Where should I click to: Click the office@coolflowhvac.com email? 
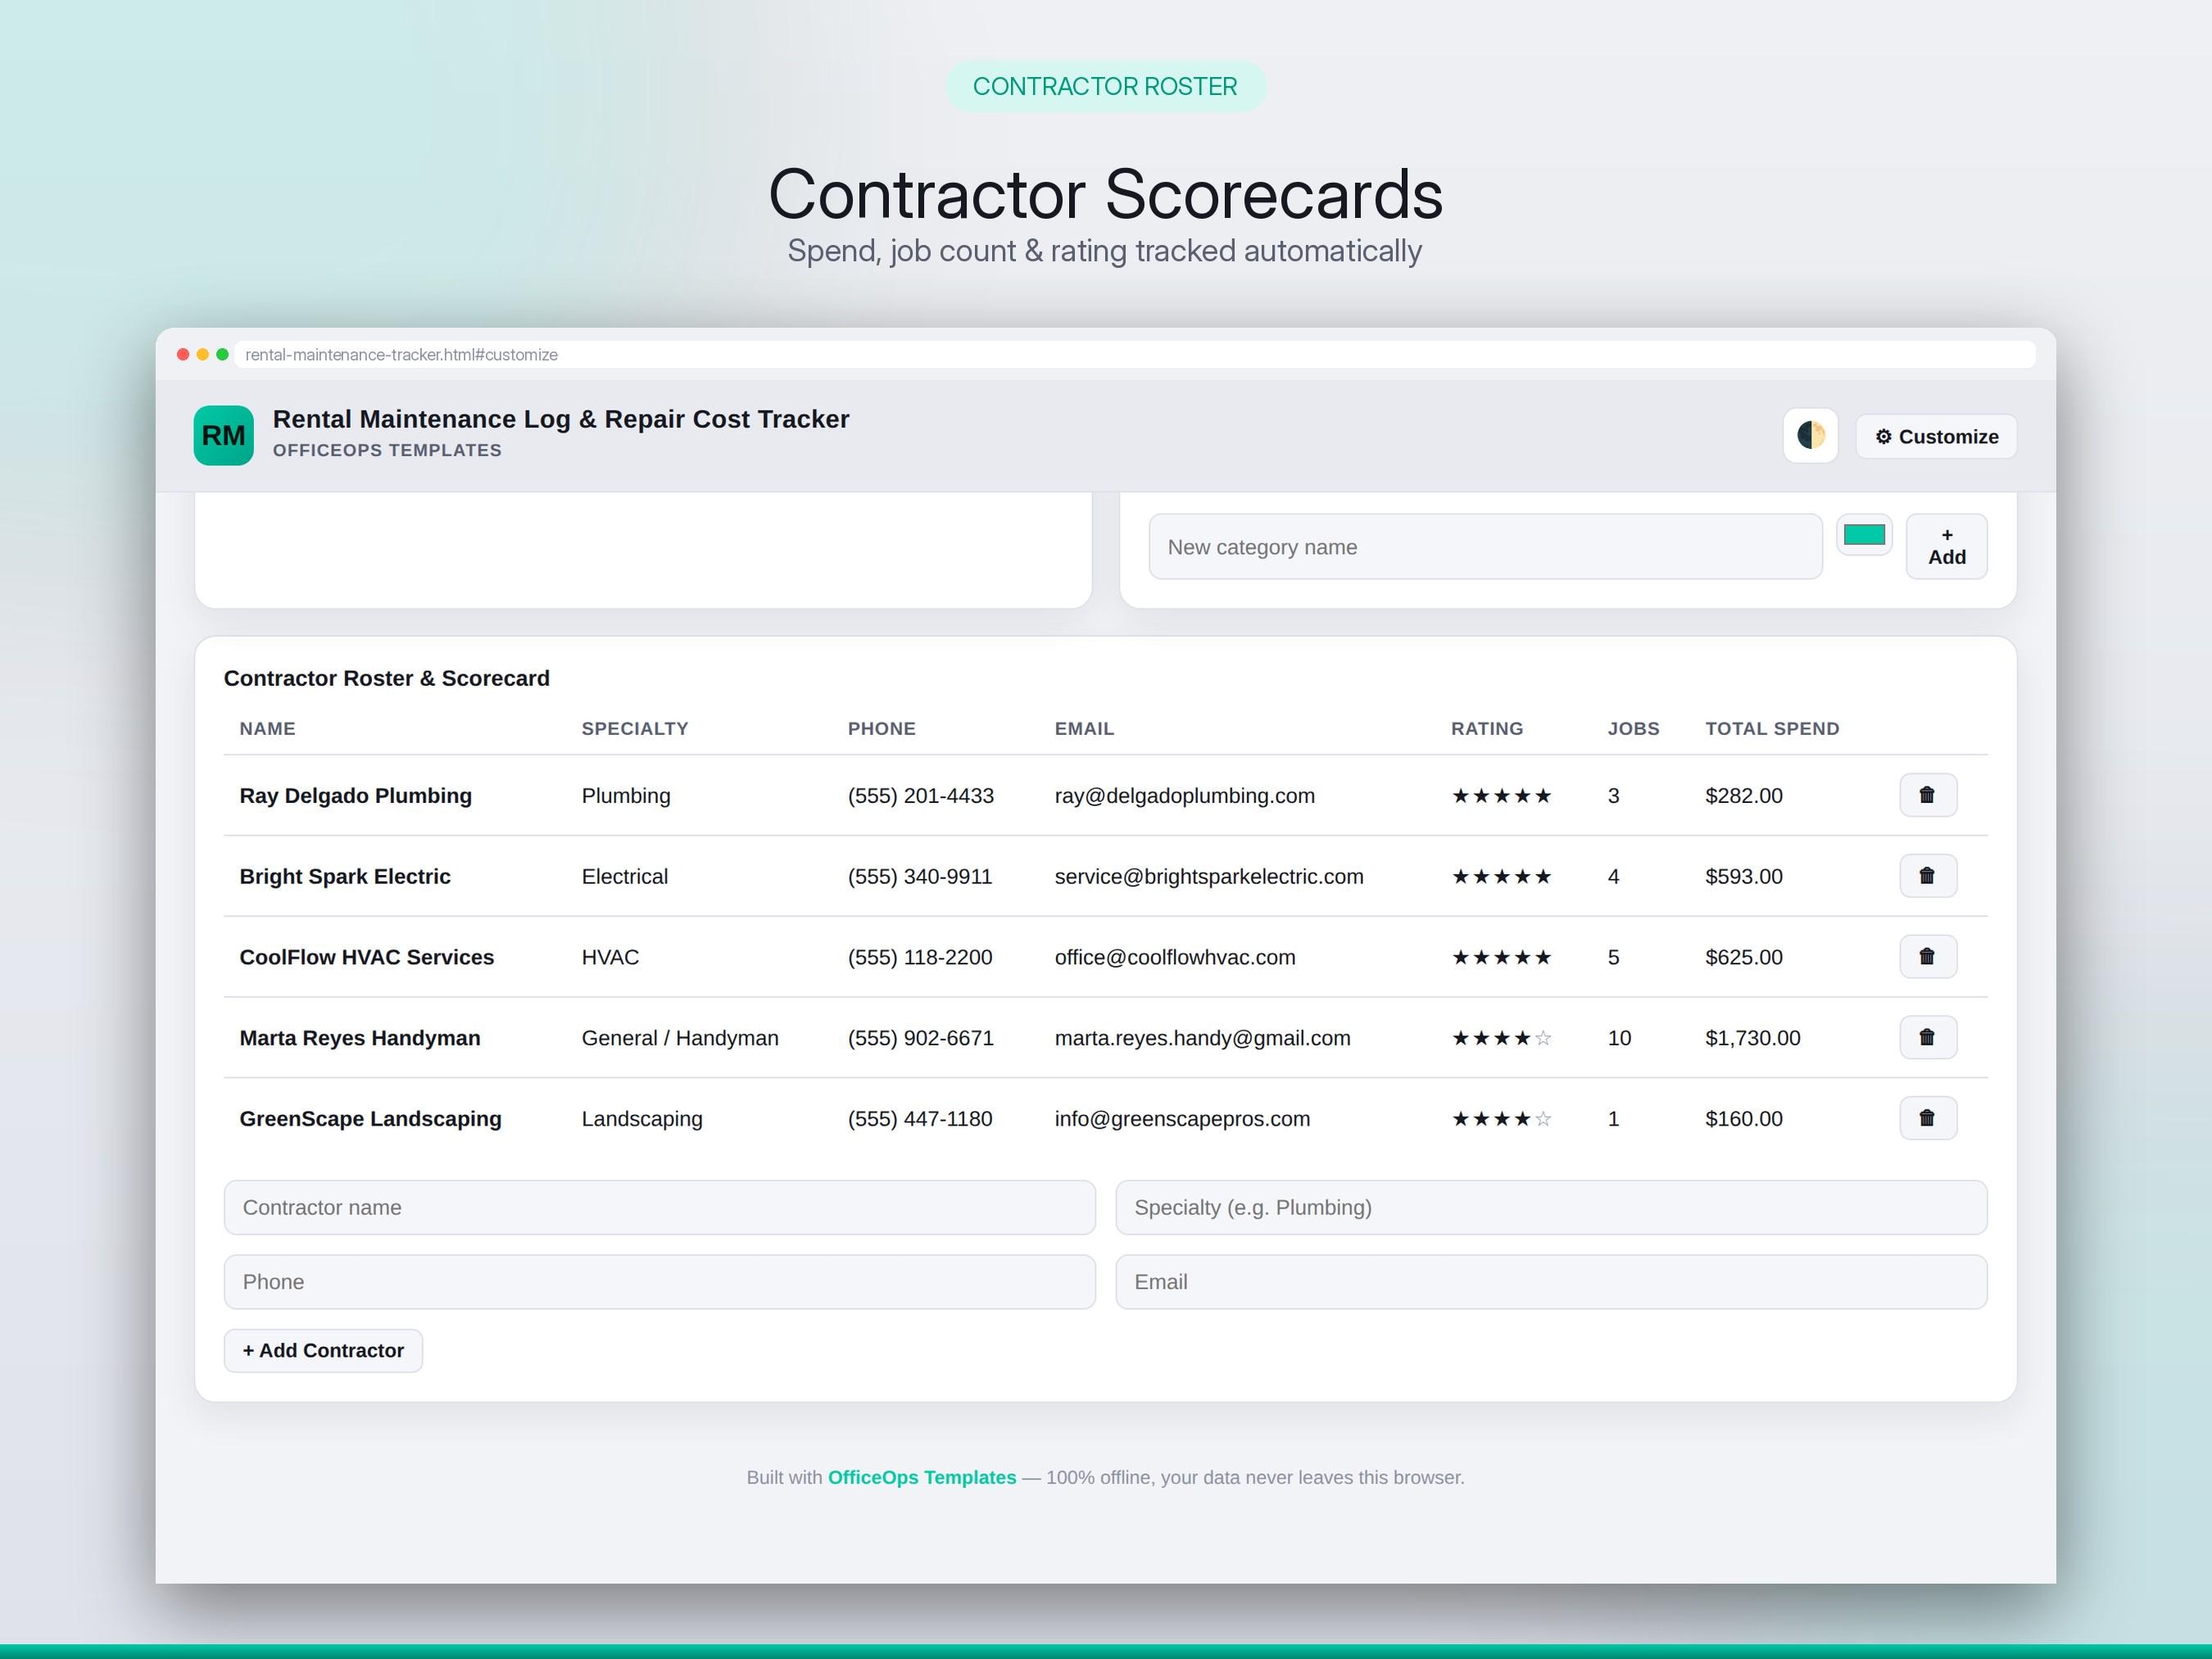click(1174, 957)
